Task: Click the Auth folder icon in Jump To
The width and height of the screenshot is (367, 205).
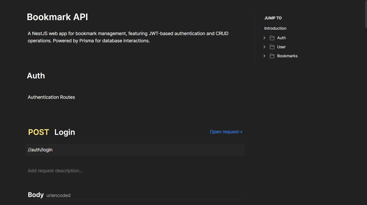Action: click(x=272, y=38)
